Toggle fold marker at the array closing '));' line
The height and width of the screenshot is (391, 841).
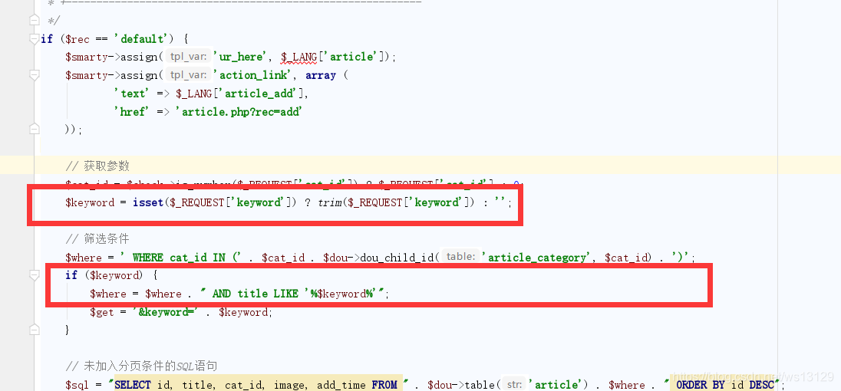click(35, 130)
